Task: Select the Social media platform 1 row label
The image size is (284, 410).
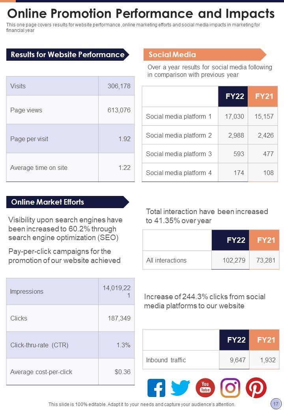Action: click(x=179, y=116)
